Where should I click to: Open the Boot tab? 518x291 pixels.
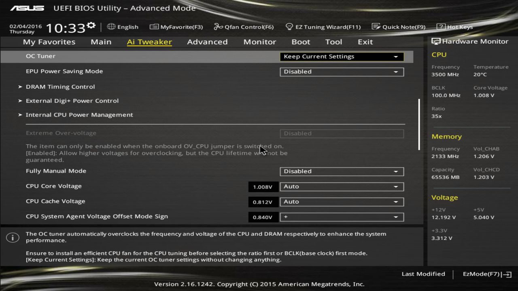pos(301,42)
